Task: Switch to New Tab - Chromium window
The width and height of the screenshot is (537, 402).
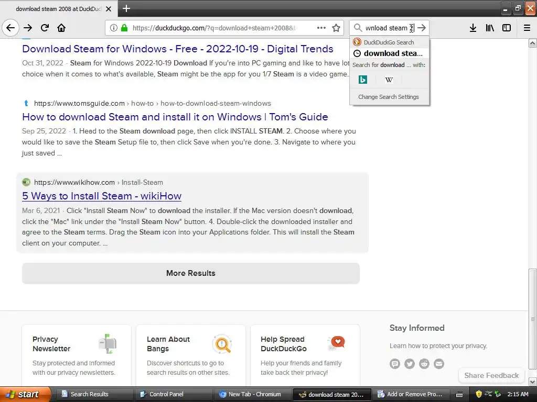Action: pyautogui.click(x=254, y=394)
